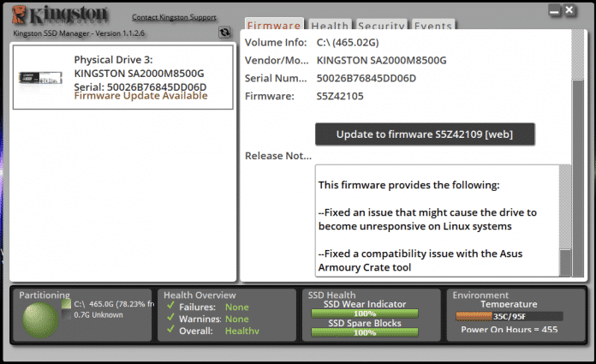Screen dimensions: 596x364
Task: Minimize the Kingston SSD Manager window
Action: coord(555,11)
